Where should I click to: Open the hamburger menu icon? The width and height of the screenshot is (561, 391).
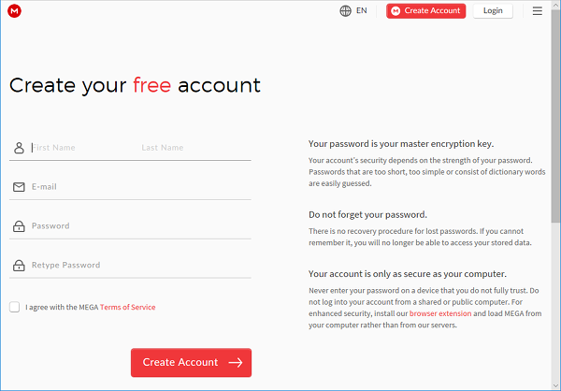(x=537, y=10)
